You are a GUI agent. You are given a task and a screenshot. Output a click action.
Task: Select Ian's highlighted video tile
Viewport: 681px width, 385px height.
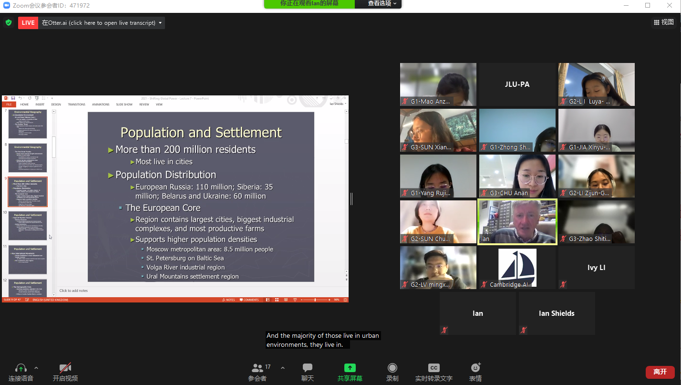tap(517, 222)
